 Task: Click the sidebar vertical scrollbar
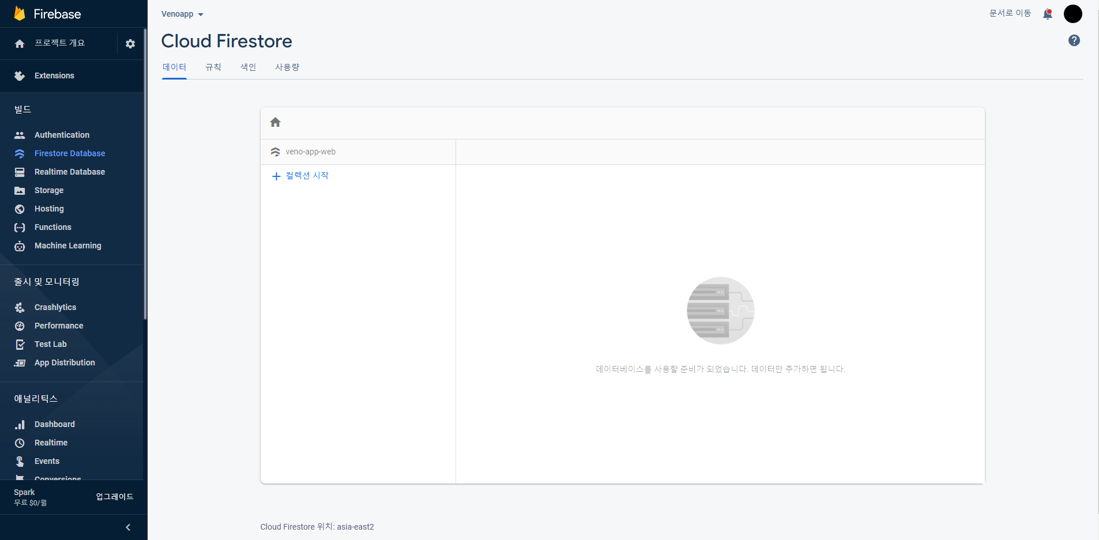(x=145, y=173)
